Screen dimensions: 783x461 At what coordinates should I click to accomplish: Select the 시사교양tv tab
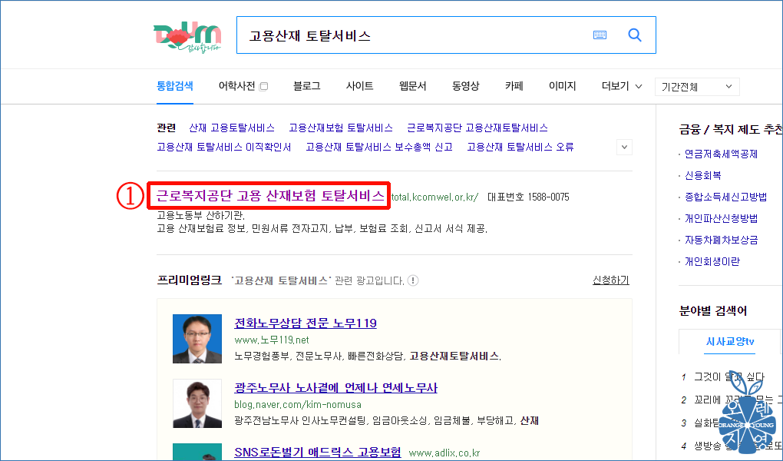(729, 341)
